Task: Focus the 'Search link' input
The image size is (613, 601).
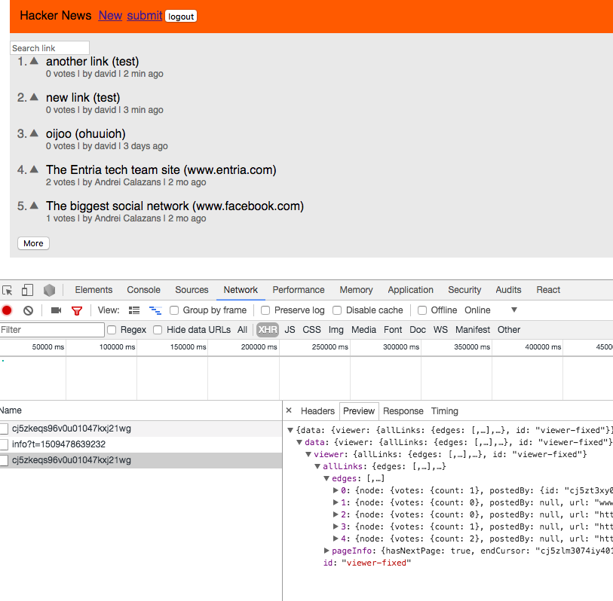Action: pyautogui.click(x=50, y=48)
